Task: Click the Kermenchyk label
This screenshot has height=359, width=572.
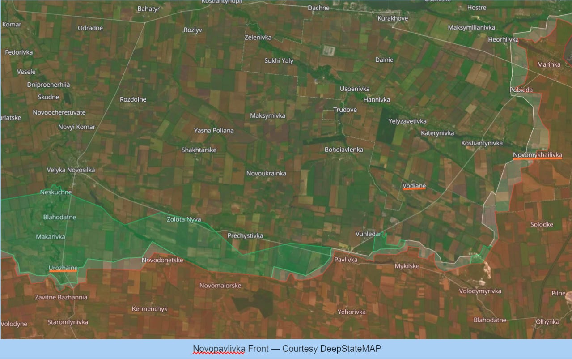Action: pyautogui.click(x=149, y=309)
